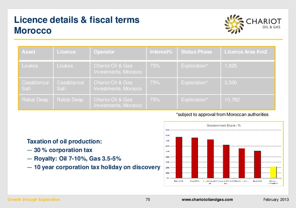Select the 'Rabat Deep' Asset cell
The image size is (296, 208).
pos(36,102)
